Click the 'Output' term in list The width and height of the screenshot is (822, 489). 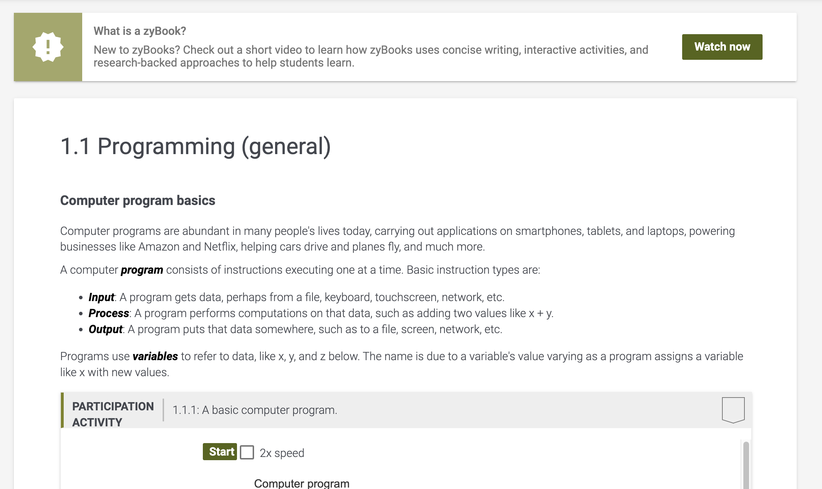click(105, 329)
